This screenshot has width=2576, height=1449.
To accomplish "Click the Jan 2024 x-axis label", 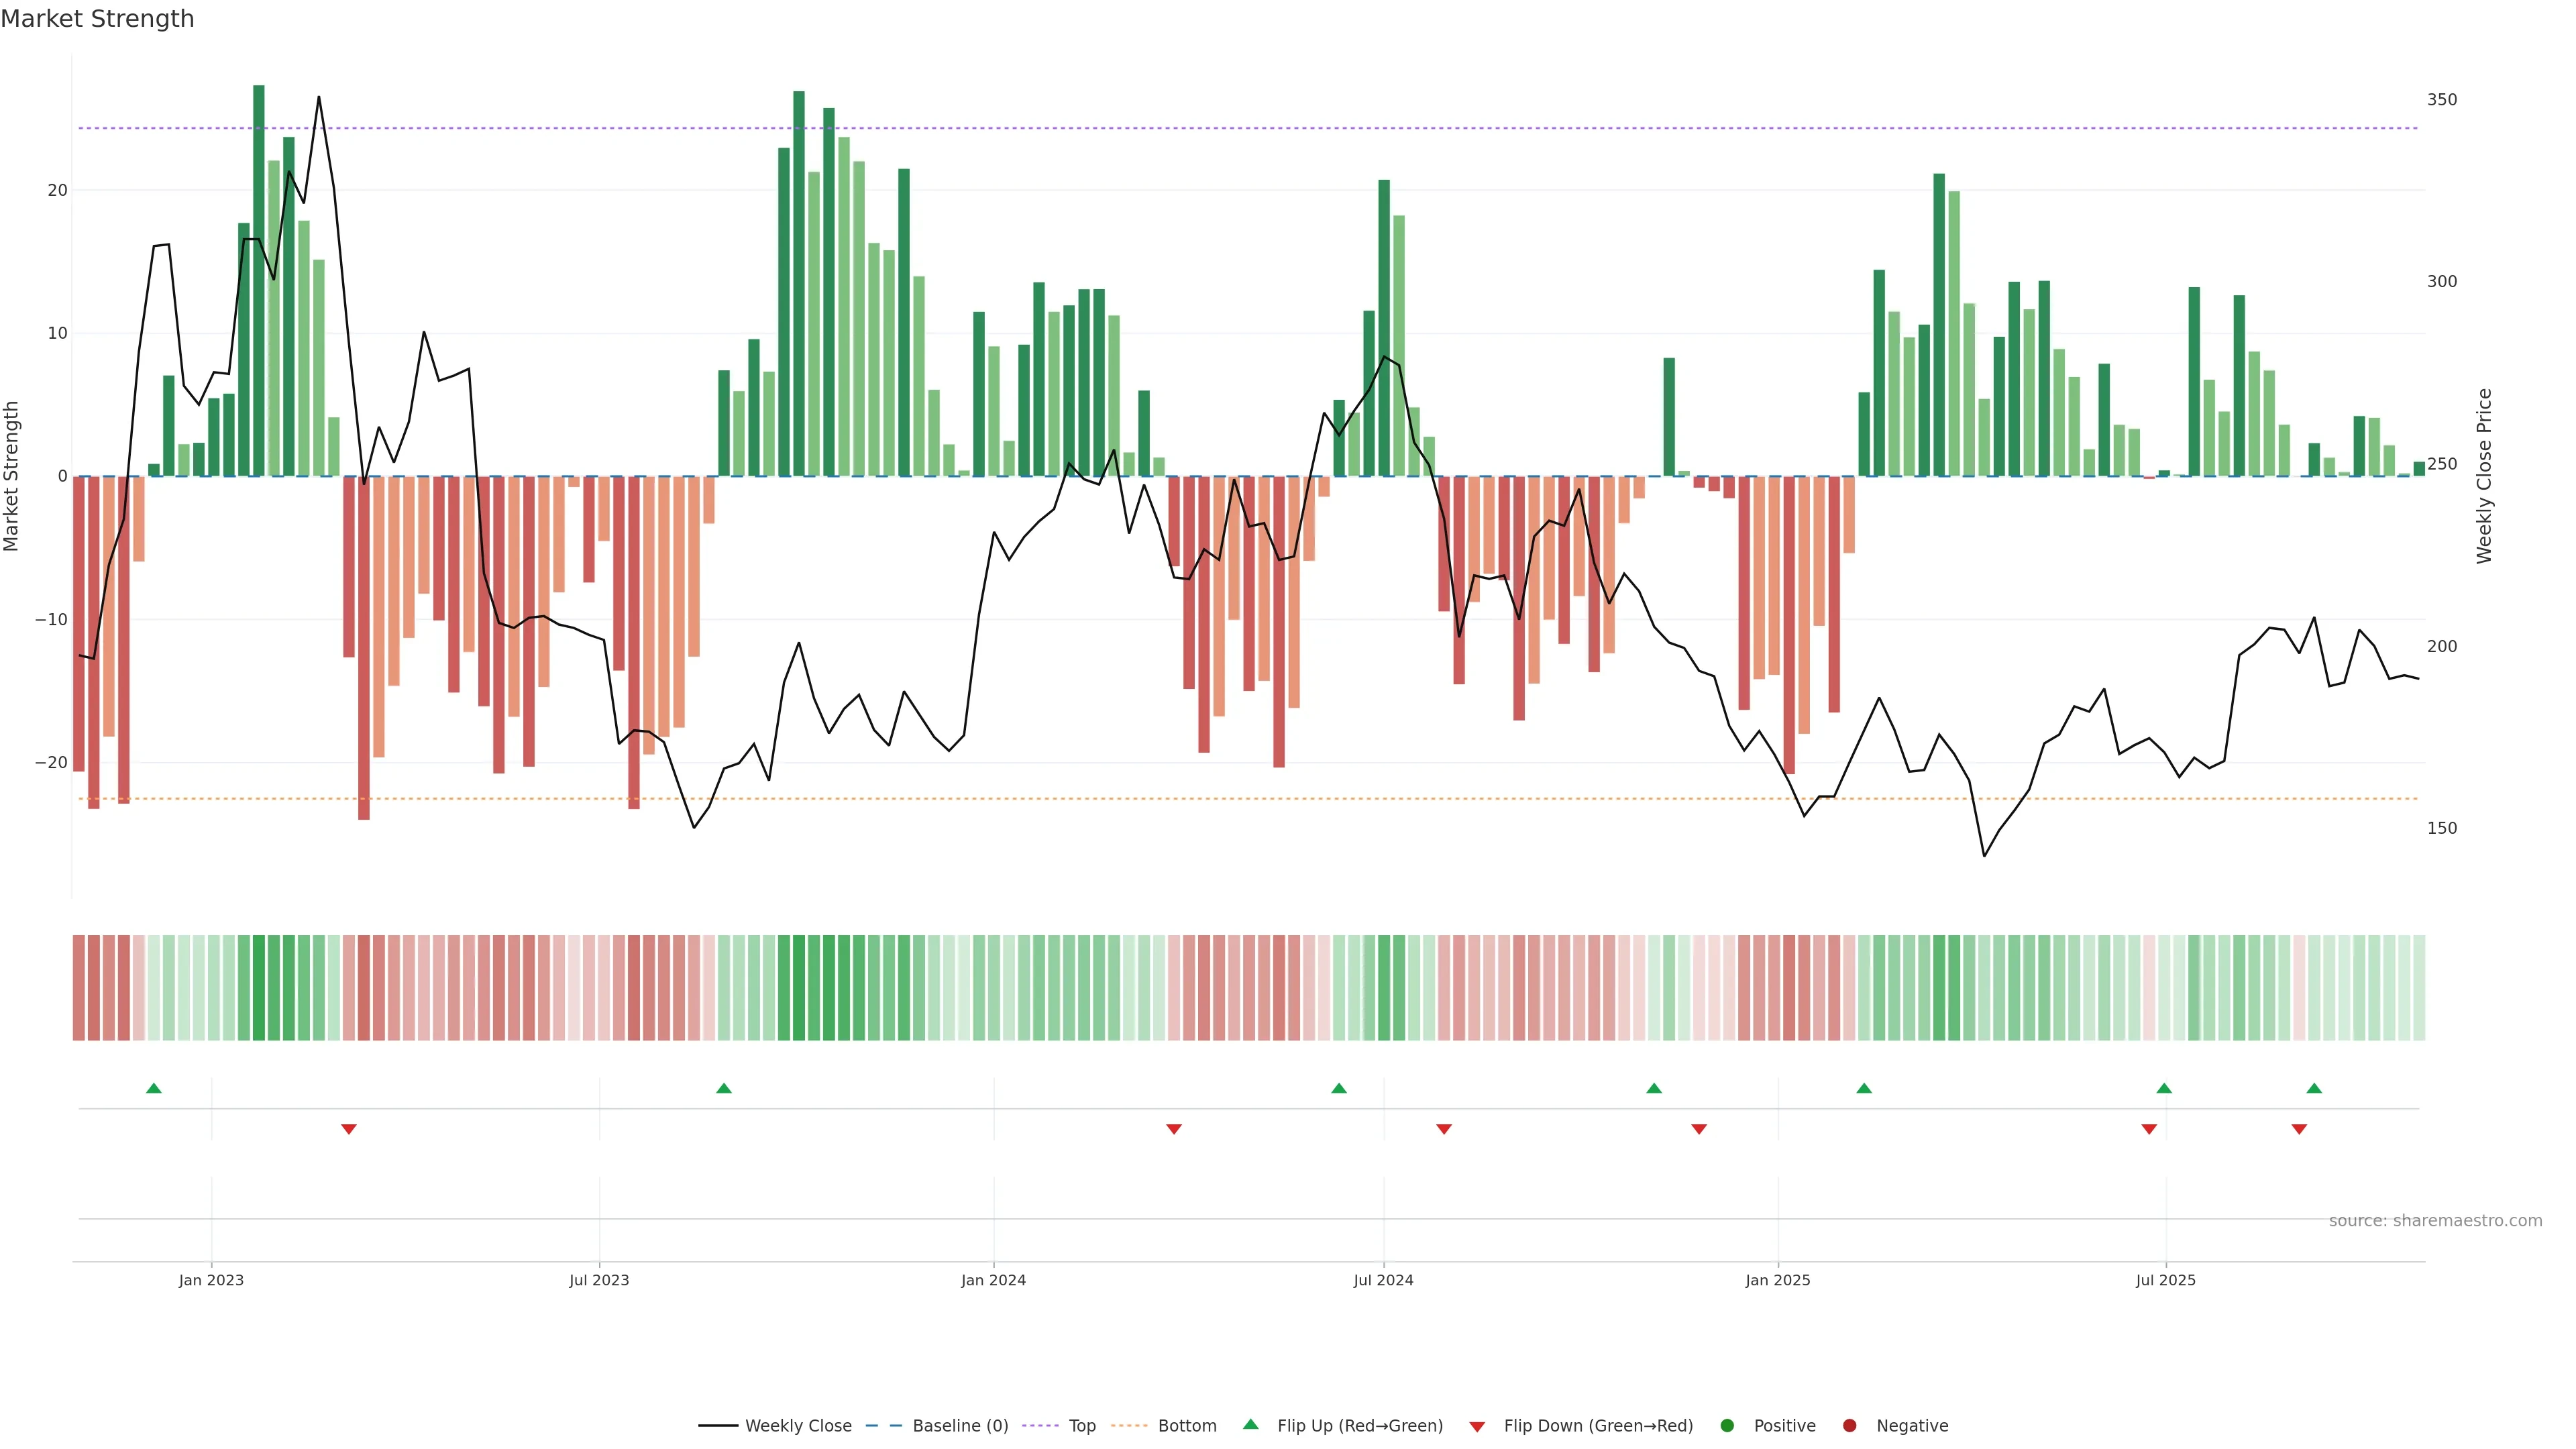I will tap(993, 1280).
